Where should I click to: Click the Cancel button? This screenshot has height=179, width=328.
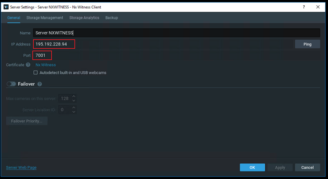[308, 167]
